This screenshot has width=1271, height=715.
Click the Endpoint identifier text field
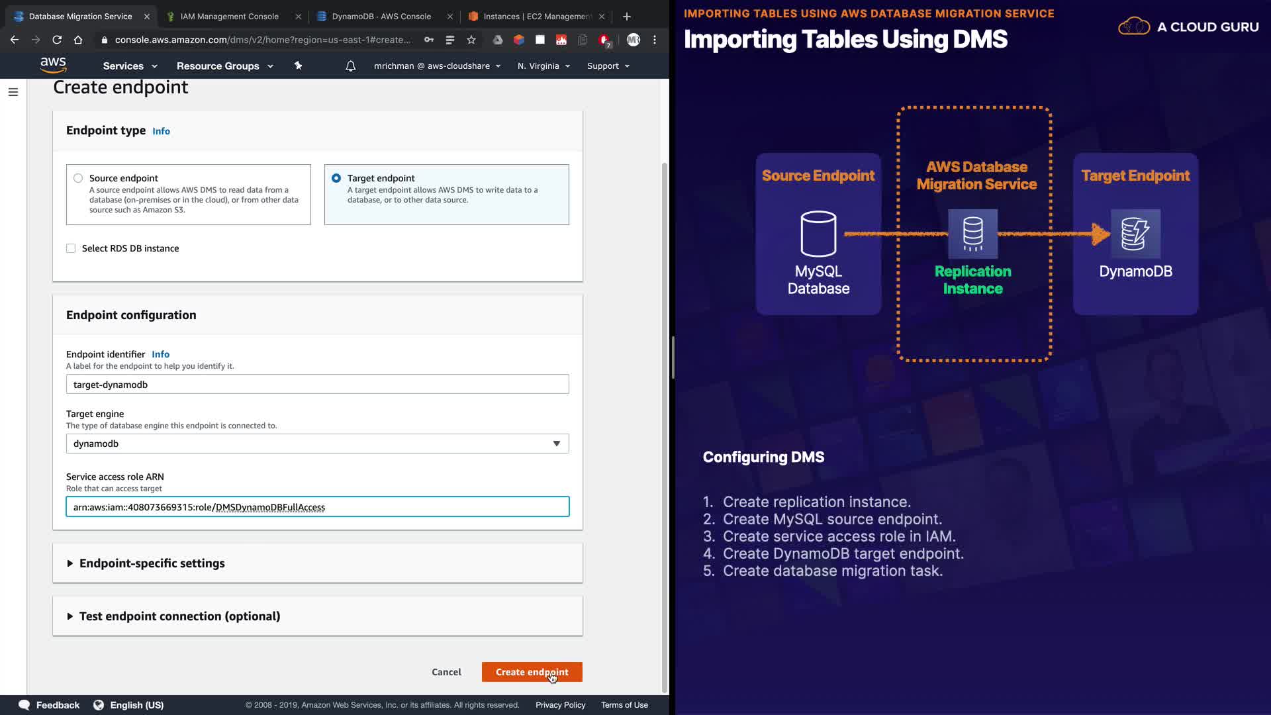click(x=317, y=385)
